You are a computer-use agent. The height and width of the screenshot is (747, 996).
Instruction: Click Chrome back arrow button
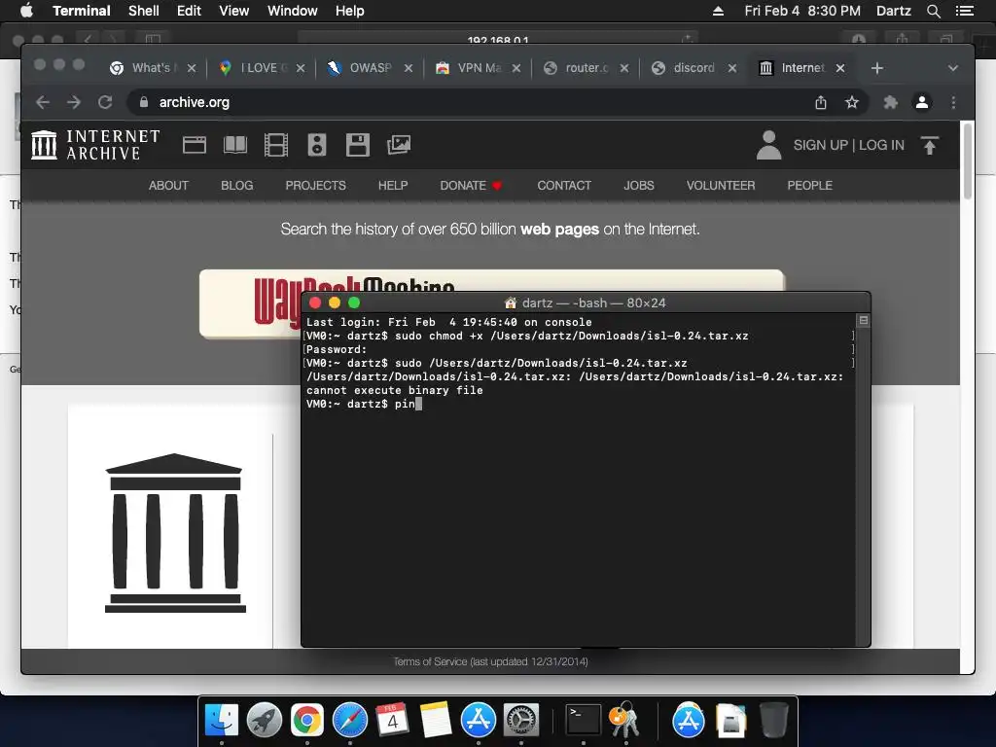43,102
